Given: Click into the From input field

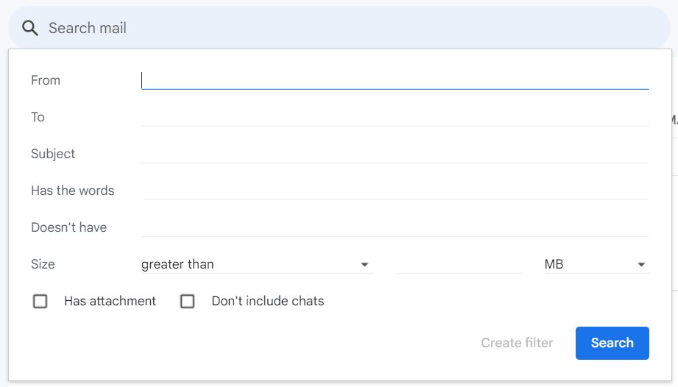Looking at the screenshot, I should (x=395, y=80).
